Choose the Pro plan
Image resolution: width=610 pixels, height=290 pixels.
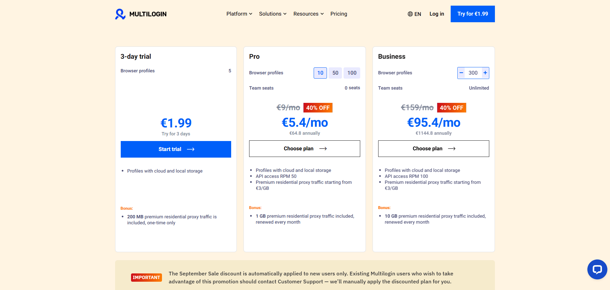305,149
